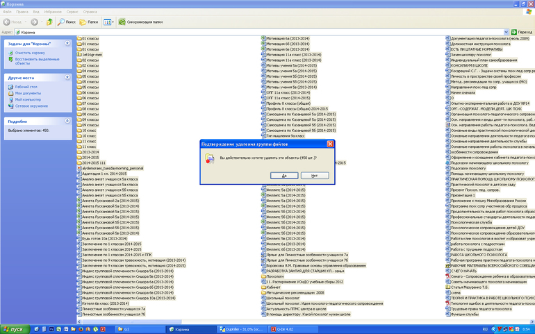Open the Search (Поиск) toolbar button
The height and width of the screenshot is (334, 535).
point(67,22)
